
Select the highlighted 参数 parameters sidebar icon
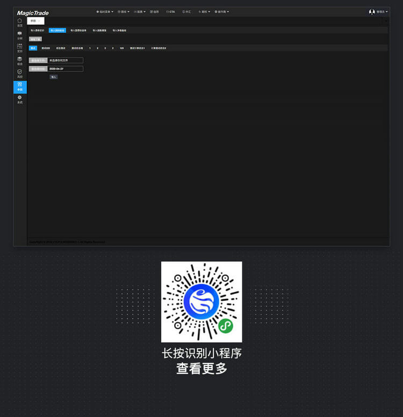tap(20, 87)
